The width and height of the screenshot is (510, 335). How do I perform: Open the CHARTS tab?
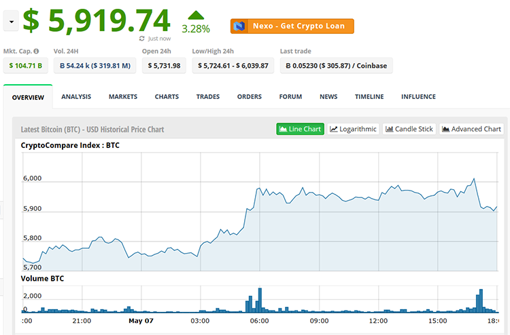point(167,97)
